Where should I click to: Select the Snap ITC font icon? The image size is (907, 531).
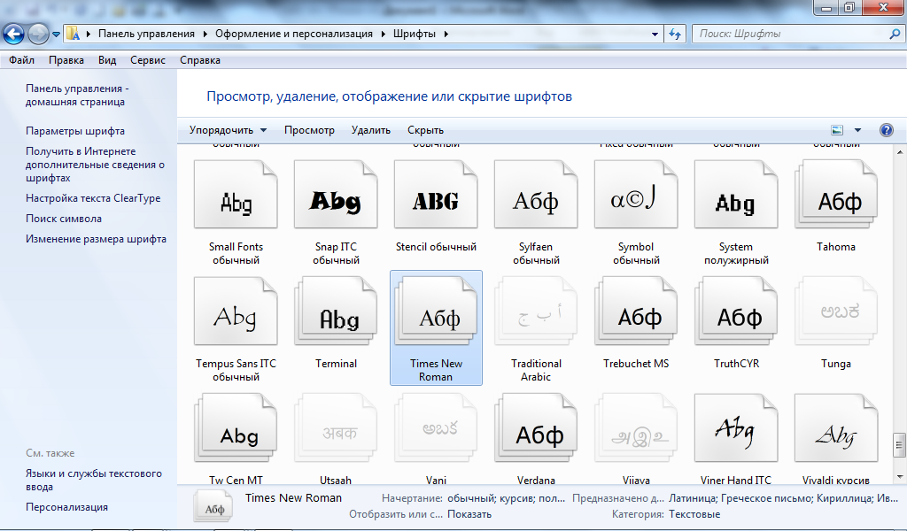coord(336,194)
